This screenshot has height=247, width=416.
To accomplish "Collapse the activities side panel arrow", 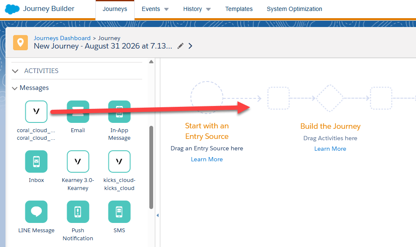I will 158,215.
